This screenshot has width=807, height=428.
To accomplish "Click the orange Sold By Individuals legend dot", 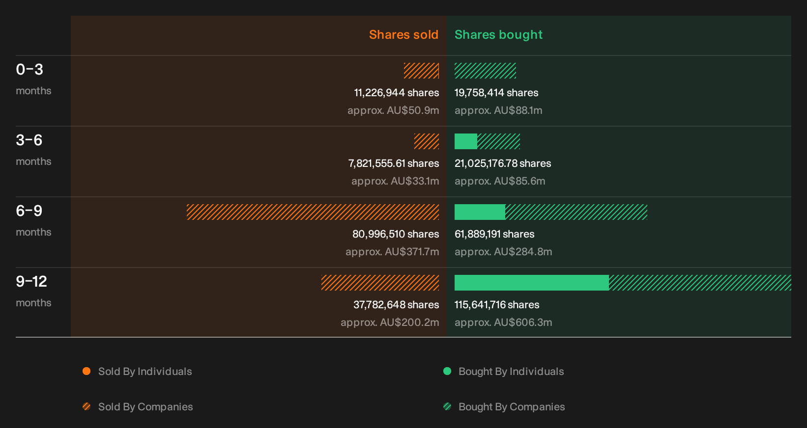I will click(86, 371).
